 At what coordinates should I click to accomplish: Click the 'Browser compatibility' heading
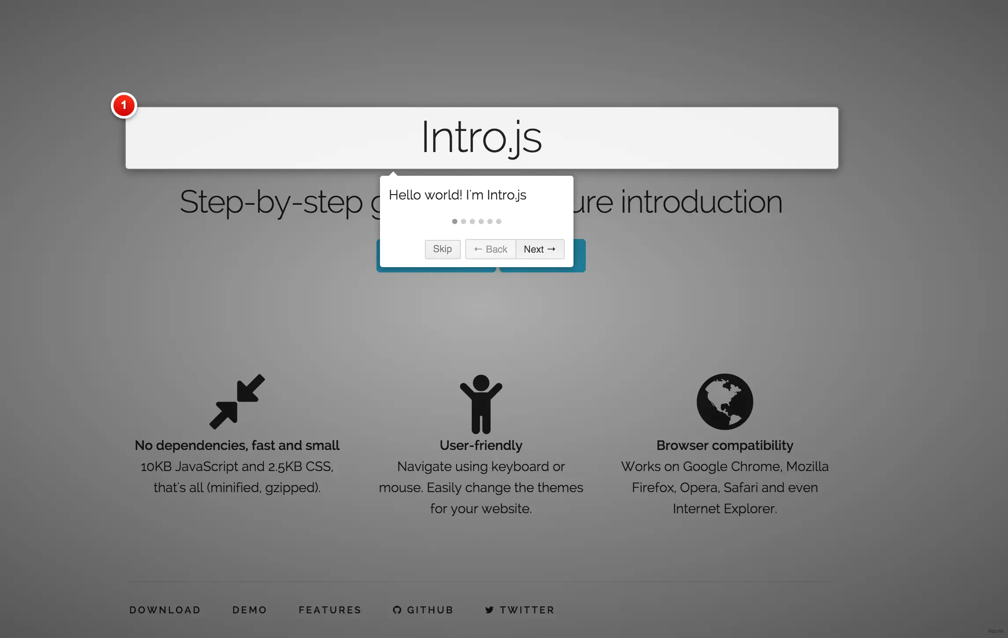point(725,445)
